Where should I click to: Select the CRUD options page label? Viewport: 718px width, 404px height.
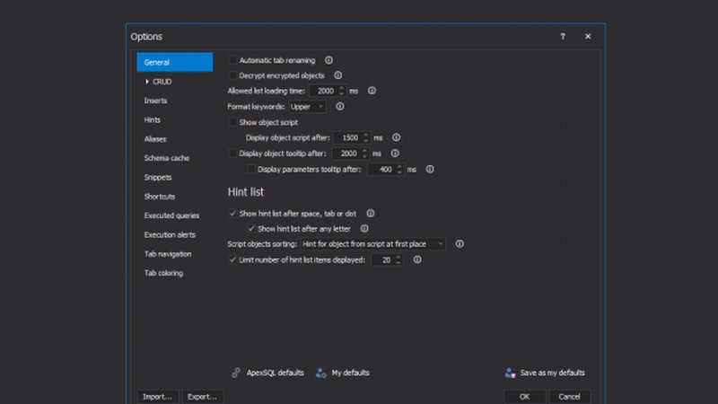click(162, 82)
